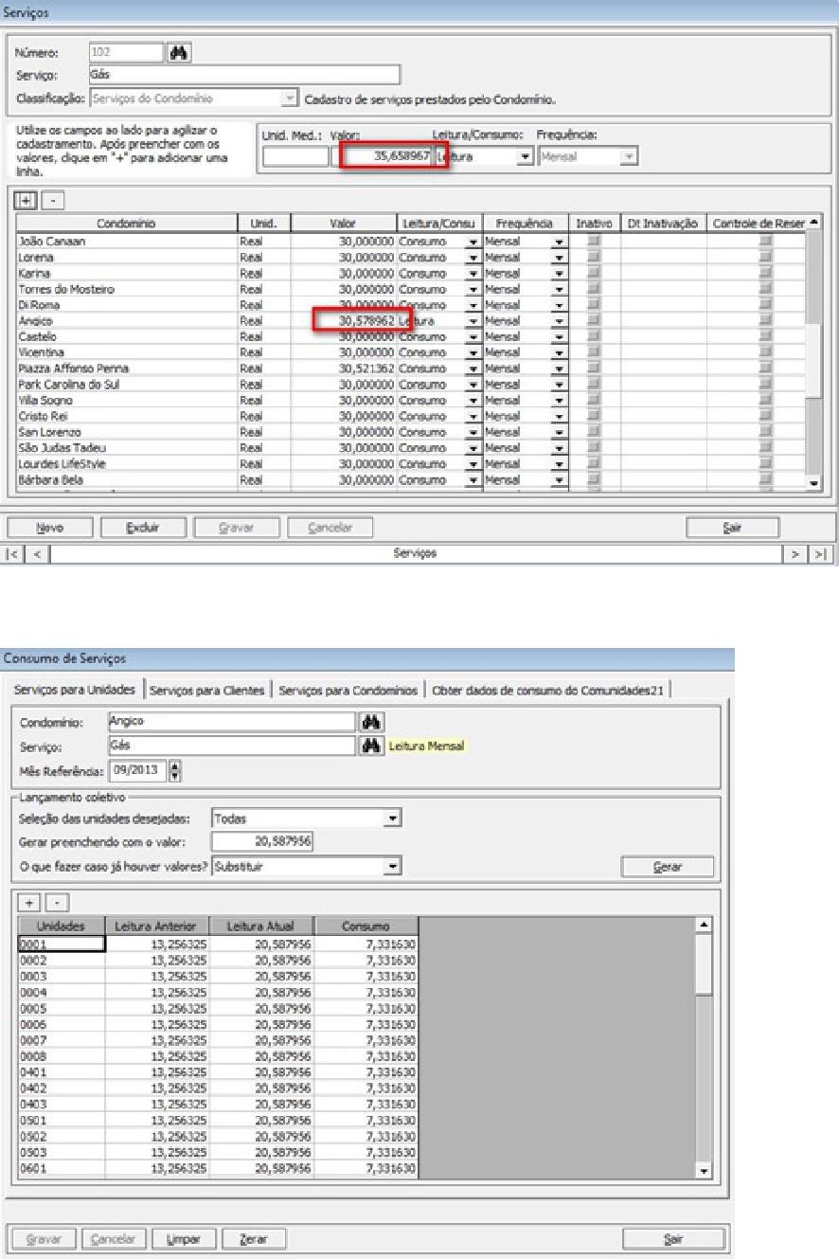Click Valor cell 30,521362 for Piazza Affonso Penna
The width and height of the screenshot is (839, 1259).
pos(343,369)
